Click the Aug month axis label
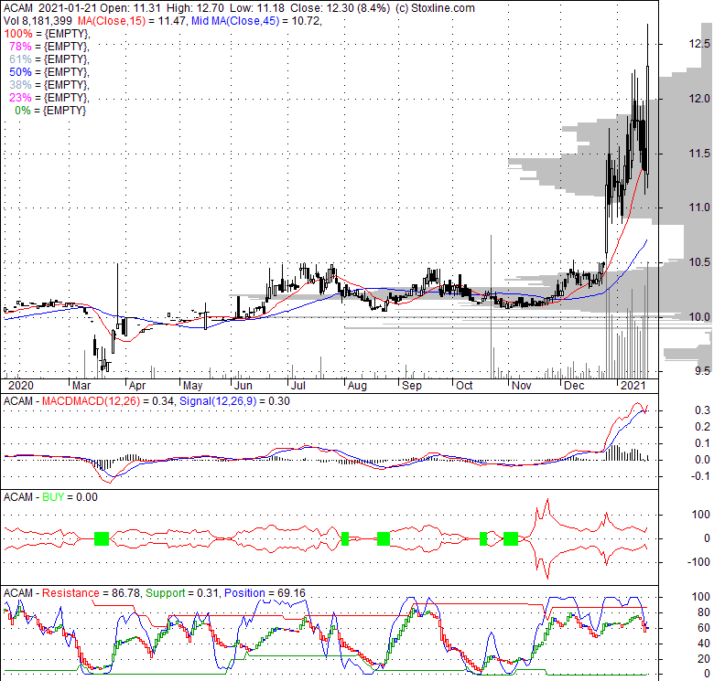Viewport: 714px width, 681px height. click(357, 386)
